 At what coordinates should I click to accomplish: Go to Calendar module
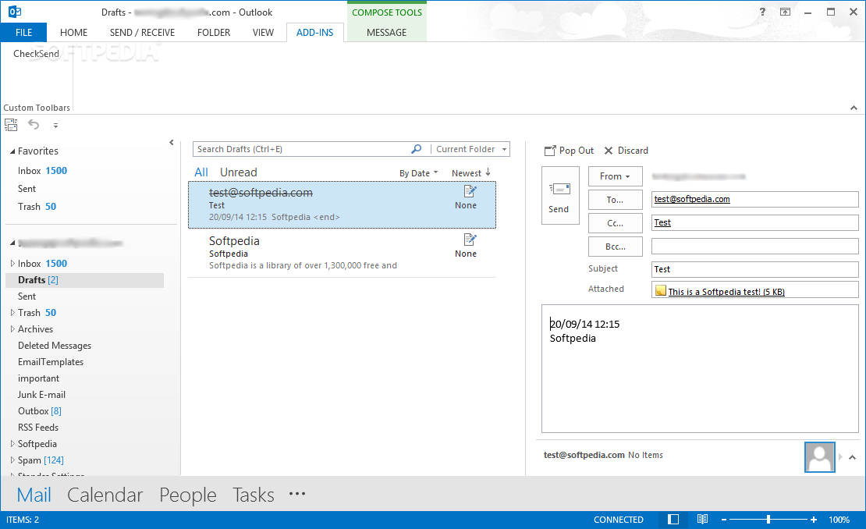tap(105, 495)
